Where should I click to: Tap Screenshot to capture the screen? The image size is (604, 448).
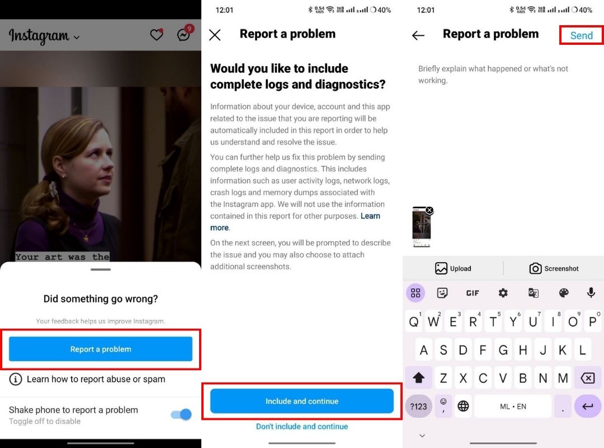[x=554, y=268]
